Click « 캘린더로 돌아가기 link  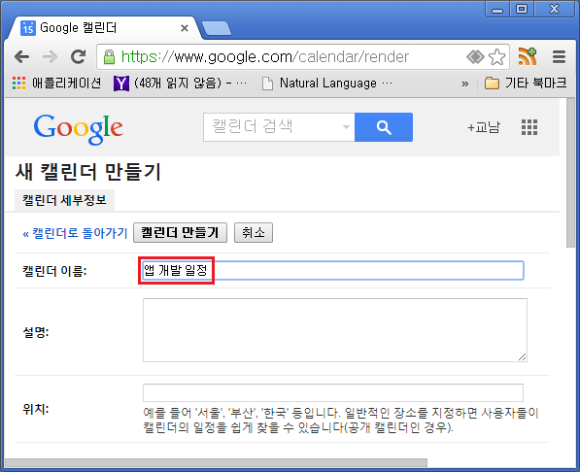coord(75,233)
